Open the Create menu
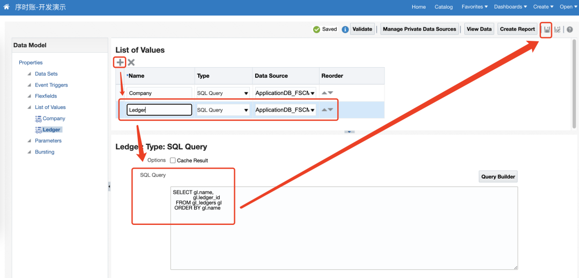This screenshot has width=579, height=278. (x=543, y=6)
